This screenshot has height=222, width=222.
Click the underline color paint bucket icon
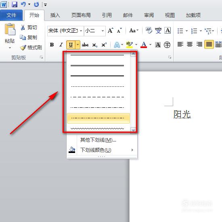click(x=72, y=150)
